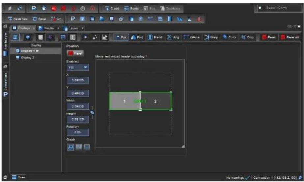Click the Clr button with scissors
The width and height of the screenshot is (304, 182).
point(56,19)
